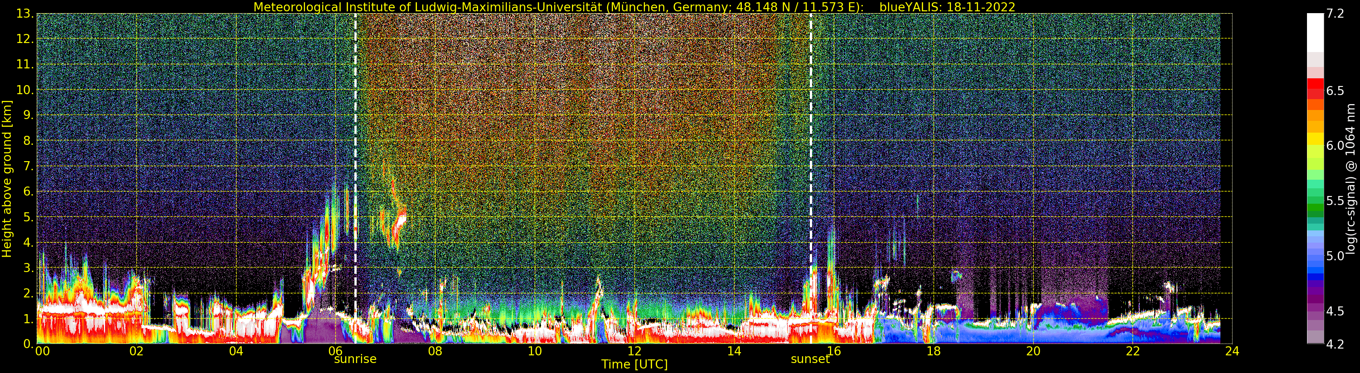Click the '20' time tick label

click(x=1033, y=351)
